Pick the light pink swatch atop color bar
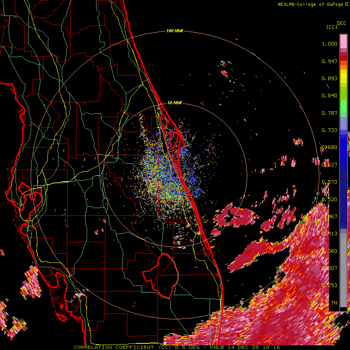The width and height of the screenshot is (350, 350). 343,41
